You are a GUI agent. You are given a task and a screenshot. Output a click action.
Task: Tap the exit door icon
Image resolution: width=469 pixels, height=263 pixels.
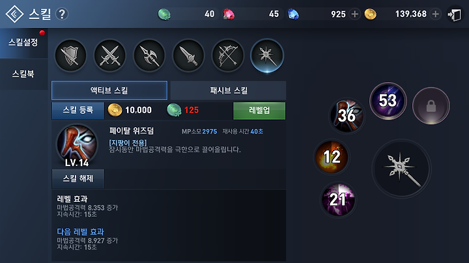455,14
